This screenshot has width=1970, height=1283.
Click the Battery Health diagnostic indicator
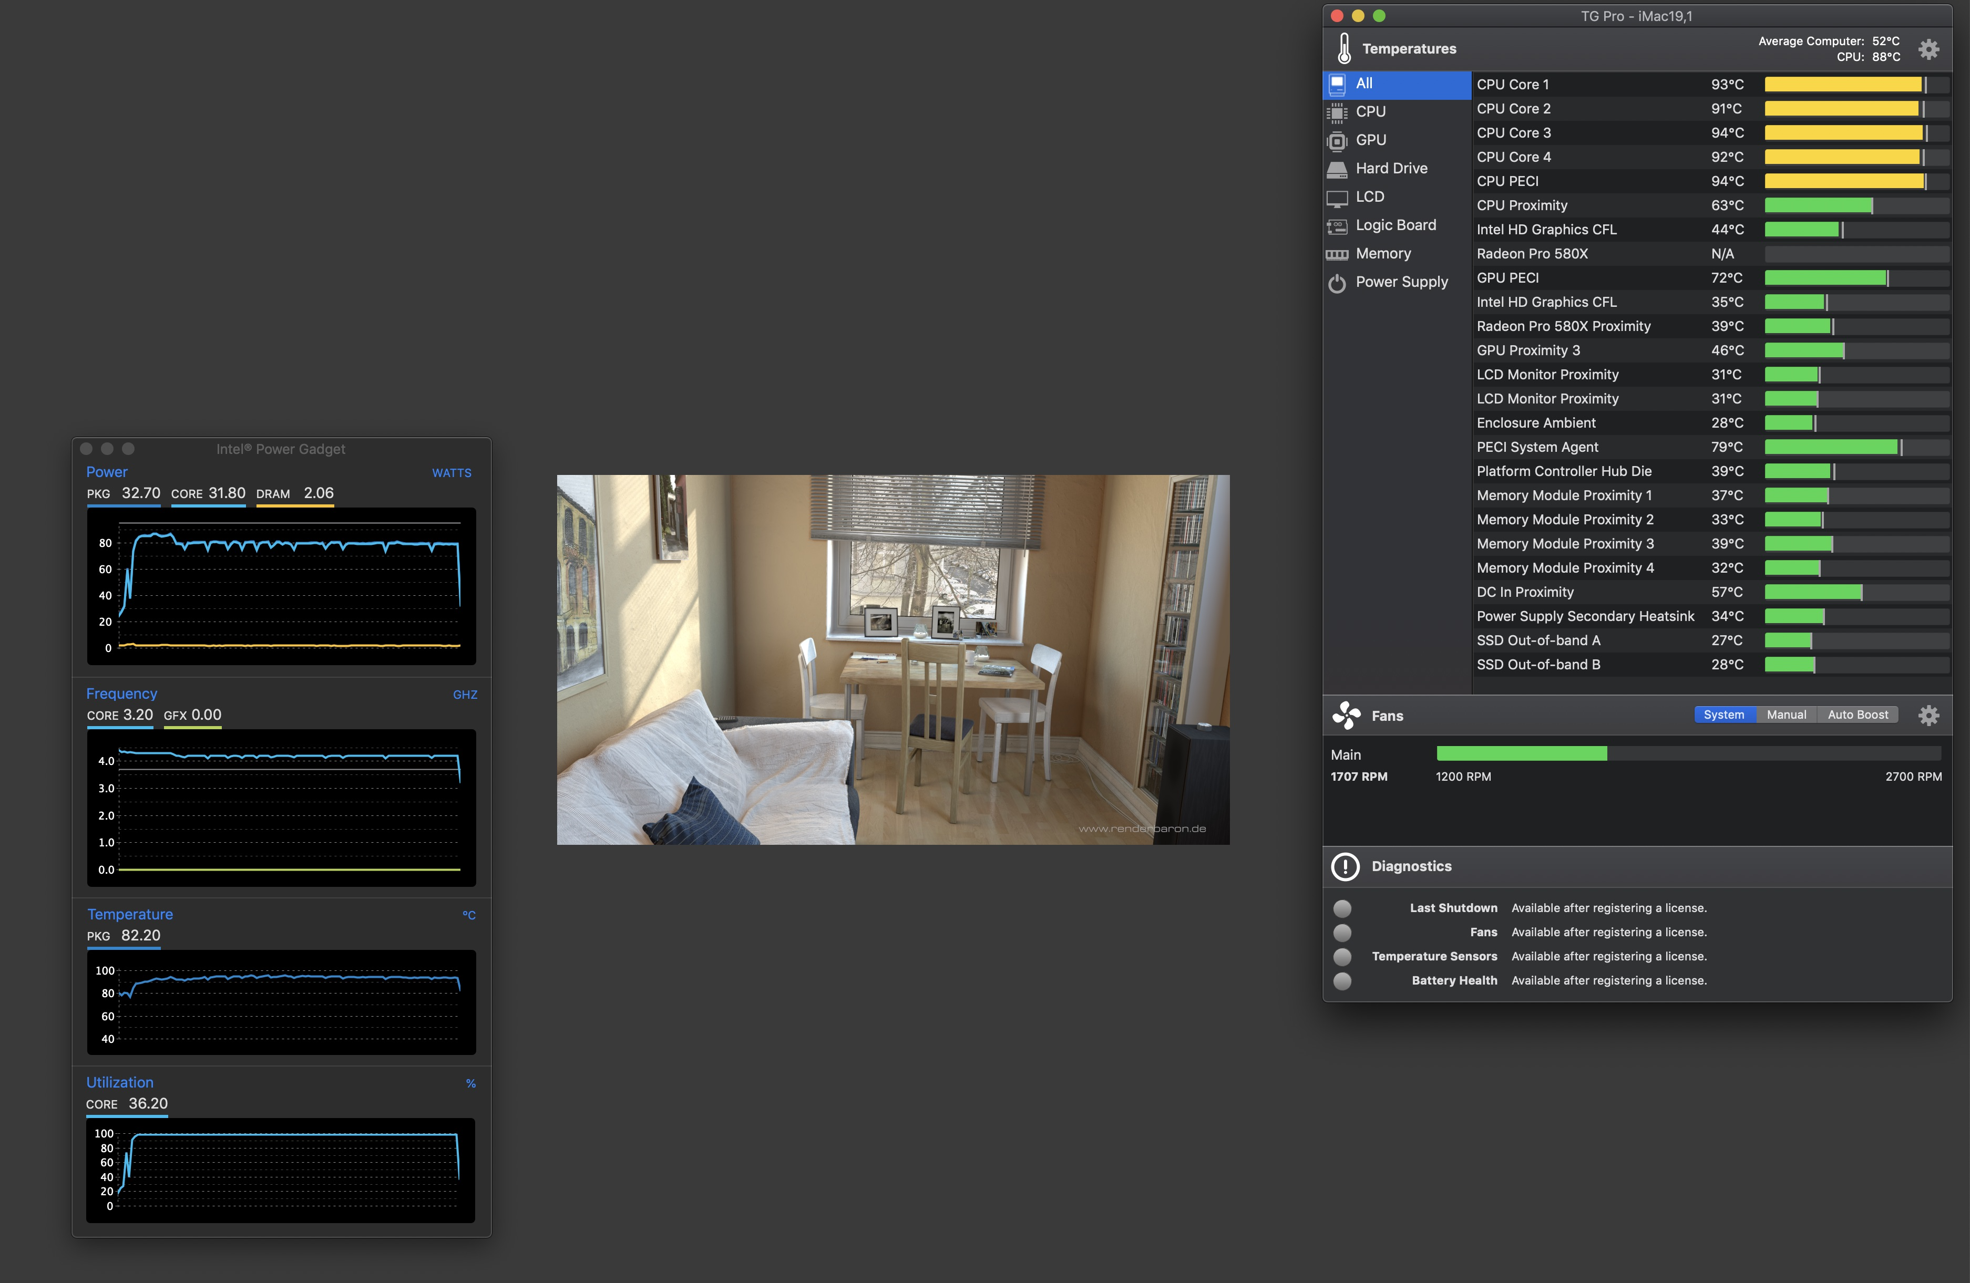[1342, 981]
